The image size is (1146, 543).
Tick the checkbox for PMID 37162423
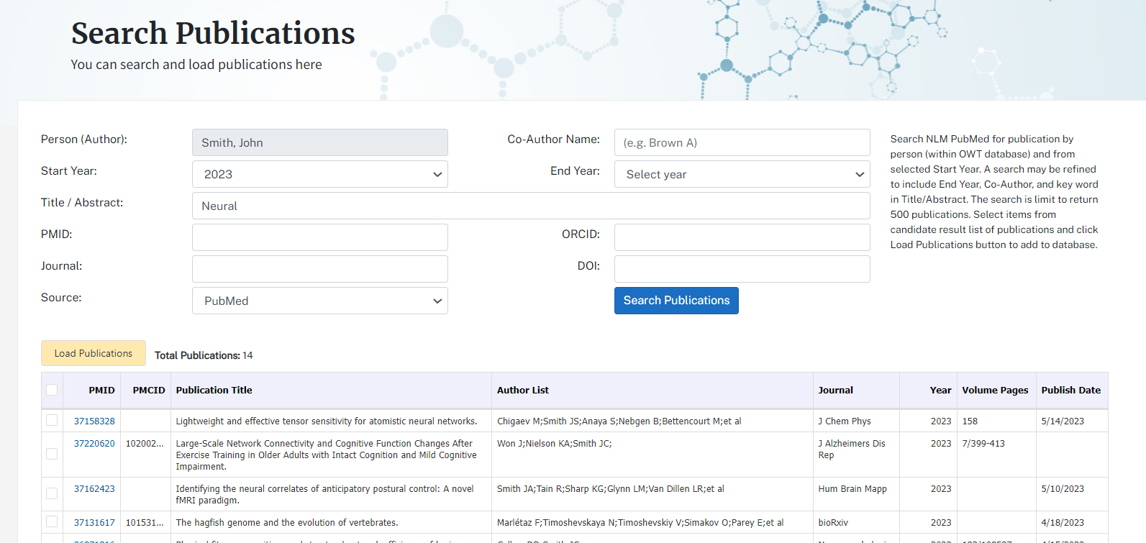pyautogui.click(x=52, y=493)
